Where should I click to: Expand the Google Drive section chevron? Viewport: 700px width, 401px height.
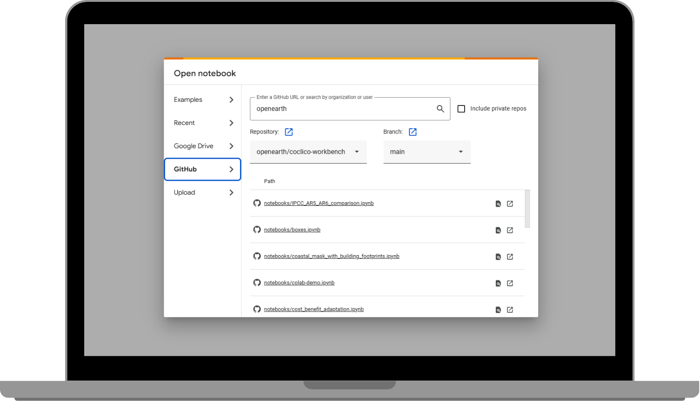pos(231,146)
